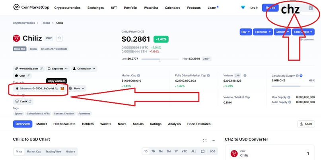Expand the Earn Crypto dropdown
321x160 pixels.
[x=303, y=32]
